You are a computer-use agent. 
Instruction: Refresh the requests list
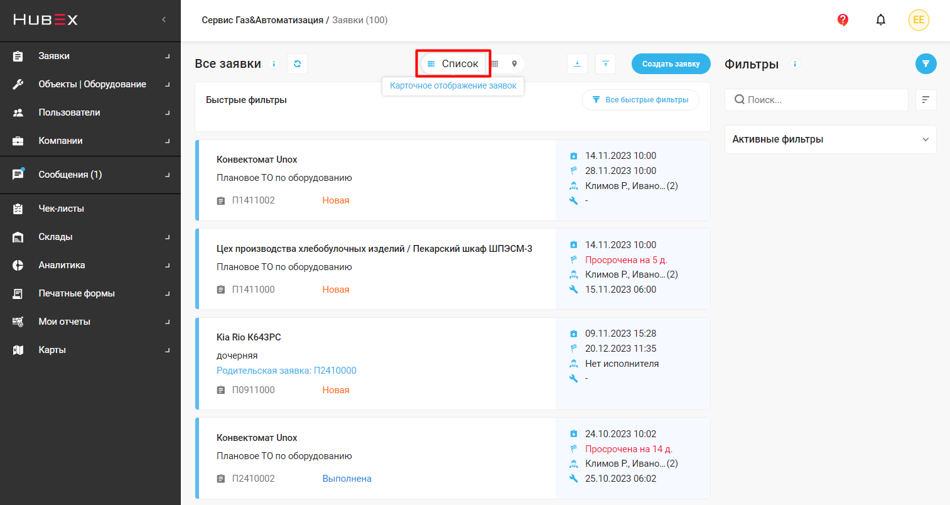[297, 63]
